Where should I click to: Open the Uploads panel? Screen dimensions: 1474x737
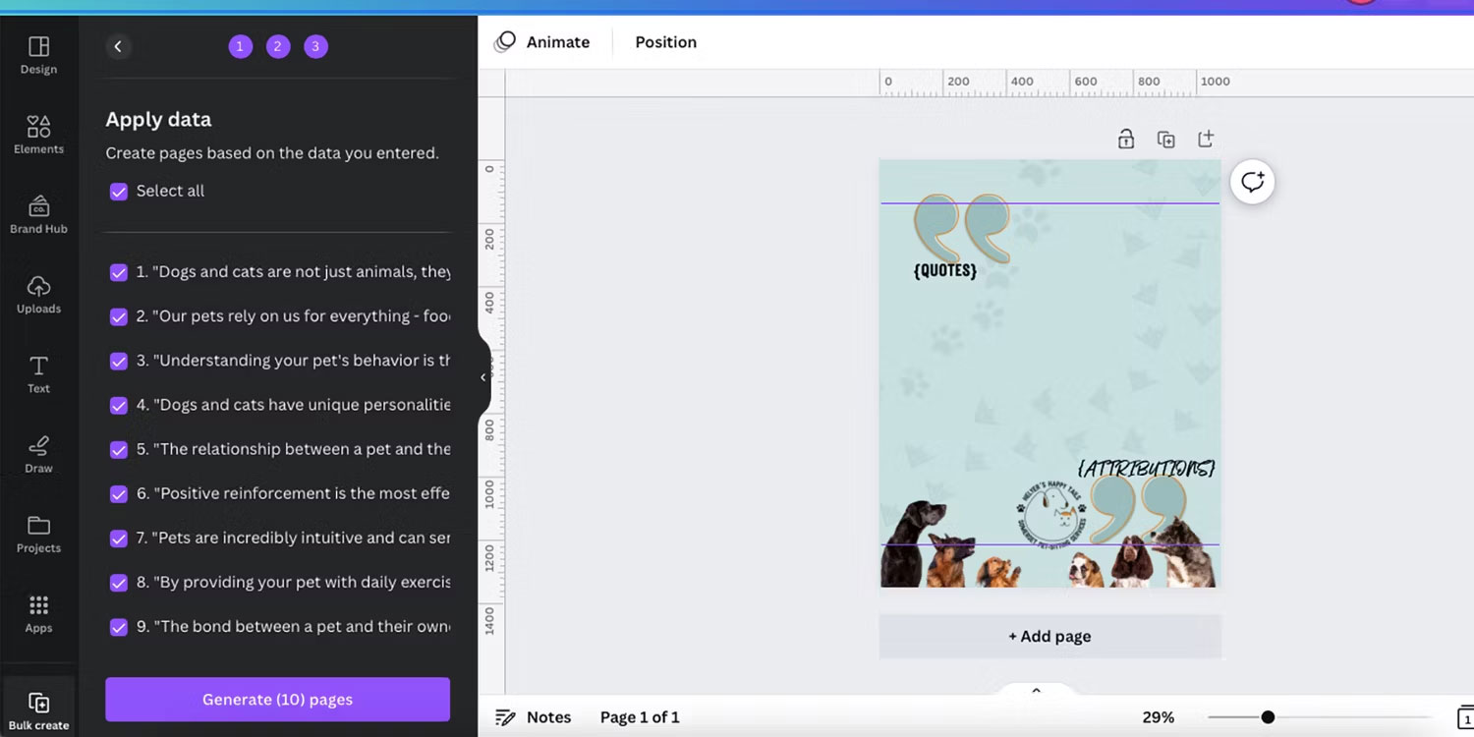pos(38,293)
